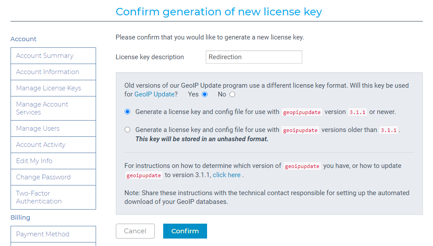Open Edit My Info
Screen dimensions: 433x246
pos(53,161)
